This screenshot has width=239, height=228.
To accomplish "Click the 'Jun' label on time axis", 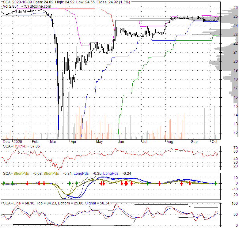I will [121, 142].
